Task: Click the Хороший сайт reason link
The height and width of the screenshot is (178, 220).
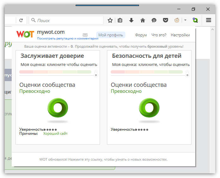Action: [x=55, y=133]
